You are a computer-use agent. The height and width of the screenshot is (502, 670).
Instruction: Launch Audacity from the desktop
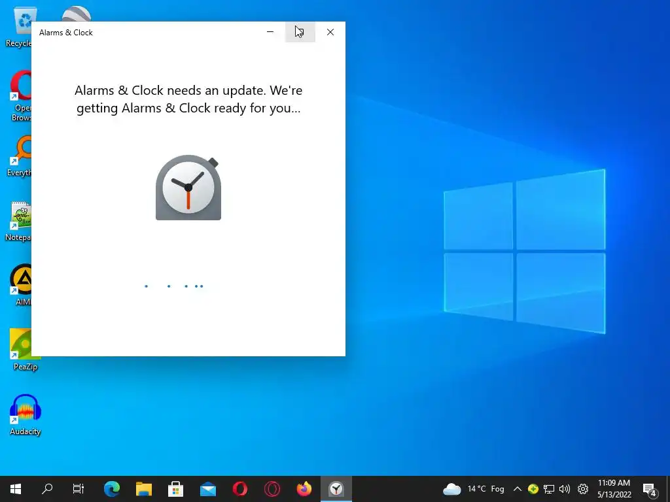tap(26, 414)
